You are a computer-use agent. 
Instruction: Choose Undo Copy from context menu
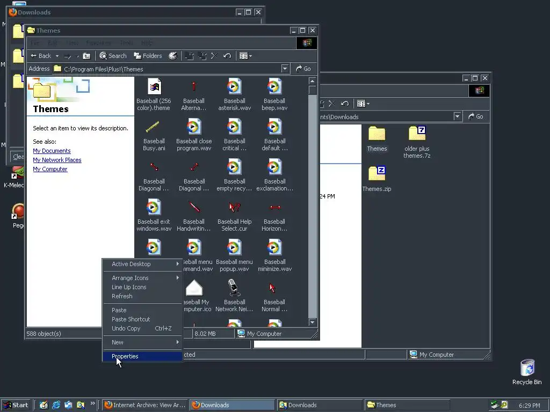click(x=142, y=328)
